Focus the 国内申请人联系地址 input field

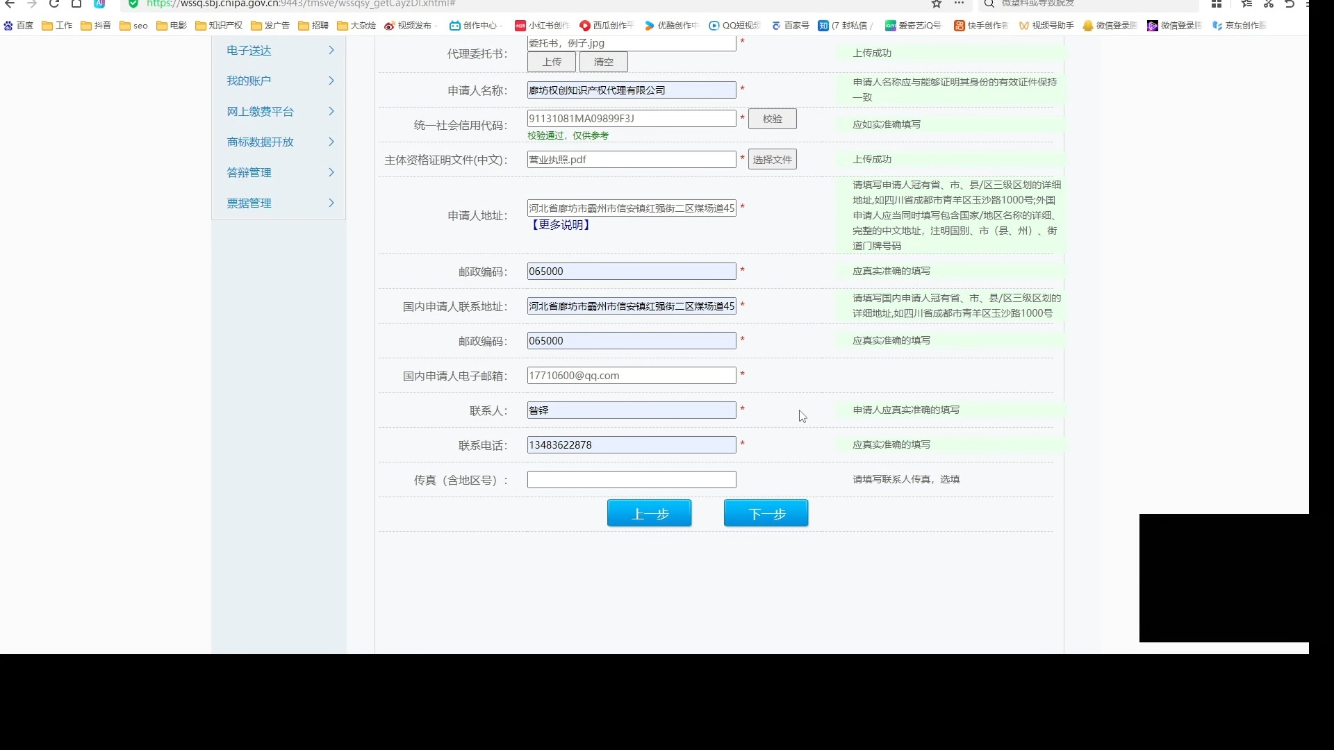632,306
